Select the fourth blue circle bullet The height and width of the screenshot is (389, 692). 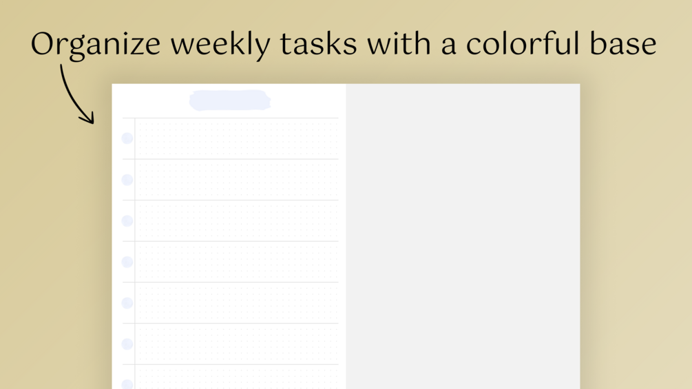click(127, 262)
